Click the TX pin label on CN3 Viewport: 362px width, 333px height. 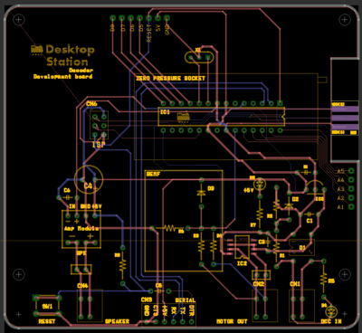[183, 310]
